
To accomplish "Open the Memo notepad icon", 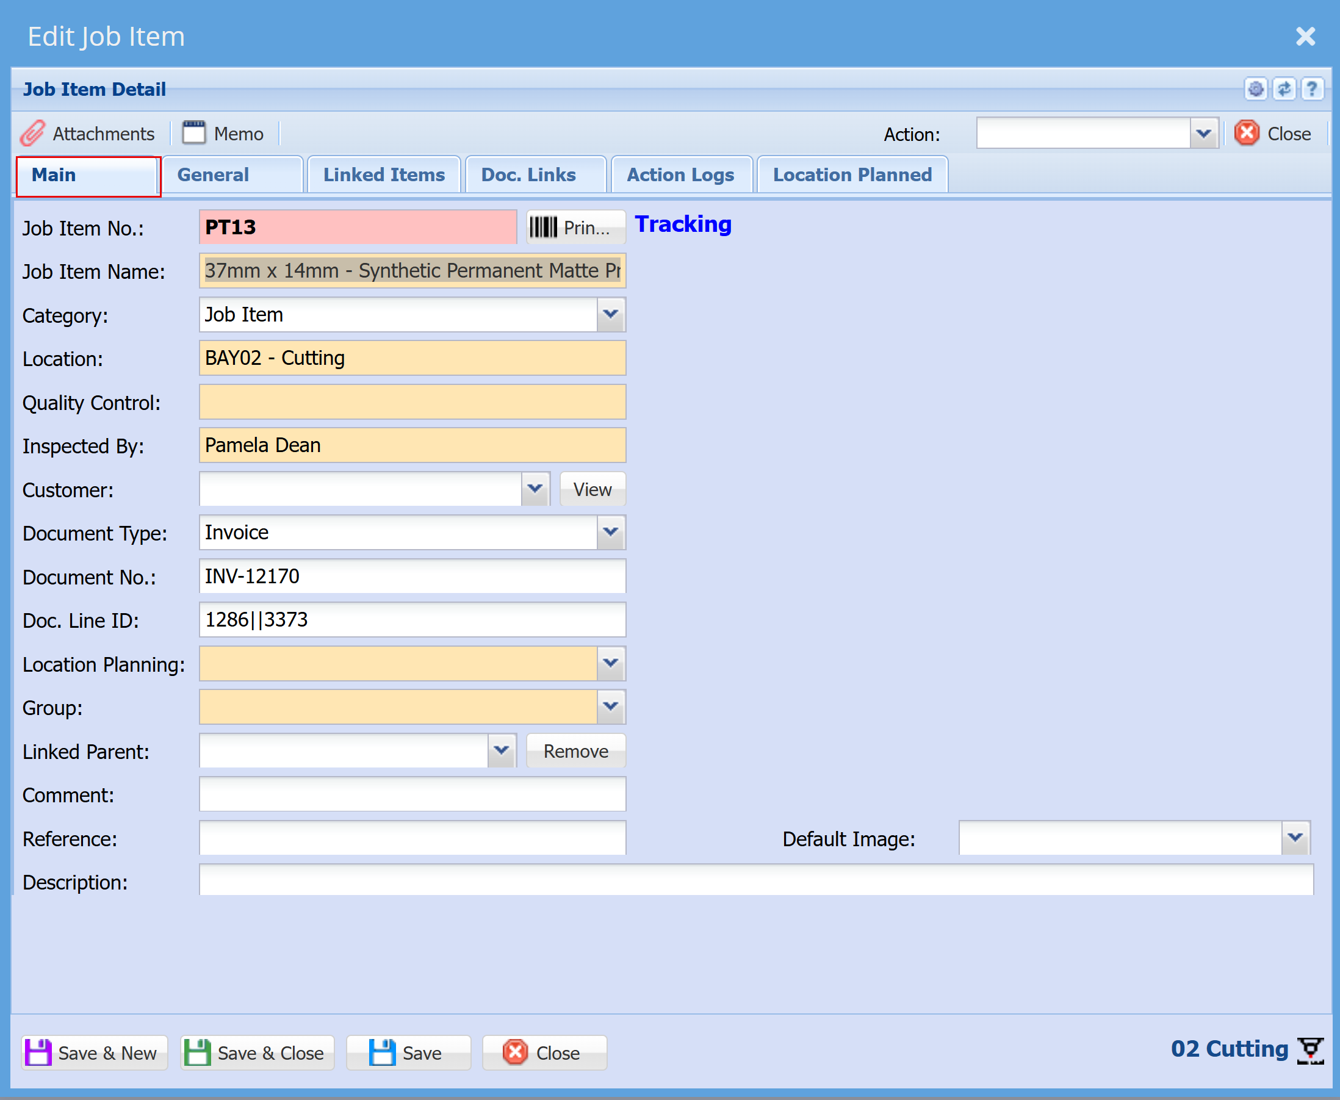I will [223, 134].
